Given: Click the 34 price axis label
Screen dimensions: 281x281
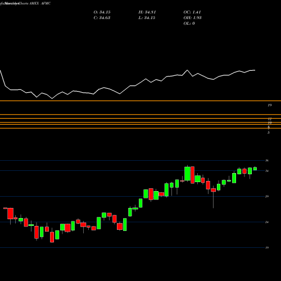Looking at the screenshot, I should point(267,171).
